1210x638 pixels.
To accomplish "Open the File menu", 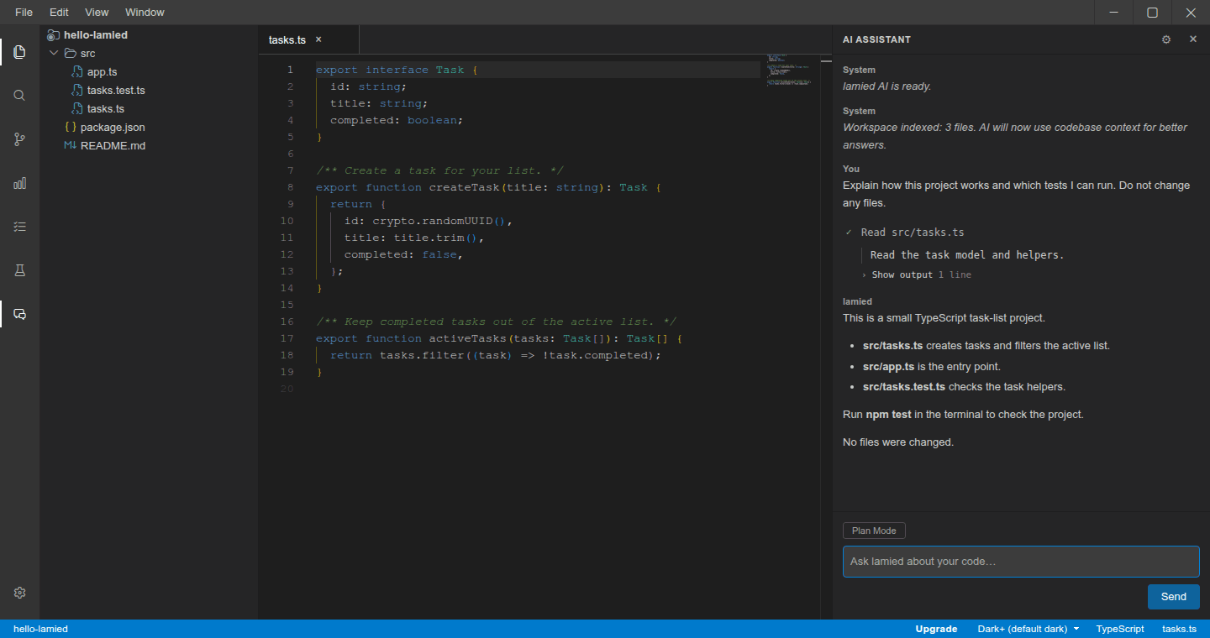I will click(x=24, y=13).
